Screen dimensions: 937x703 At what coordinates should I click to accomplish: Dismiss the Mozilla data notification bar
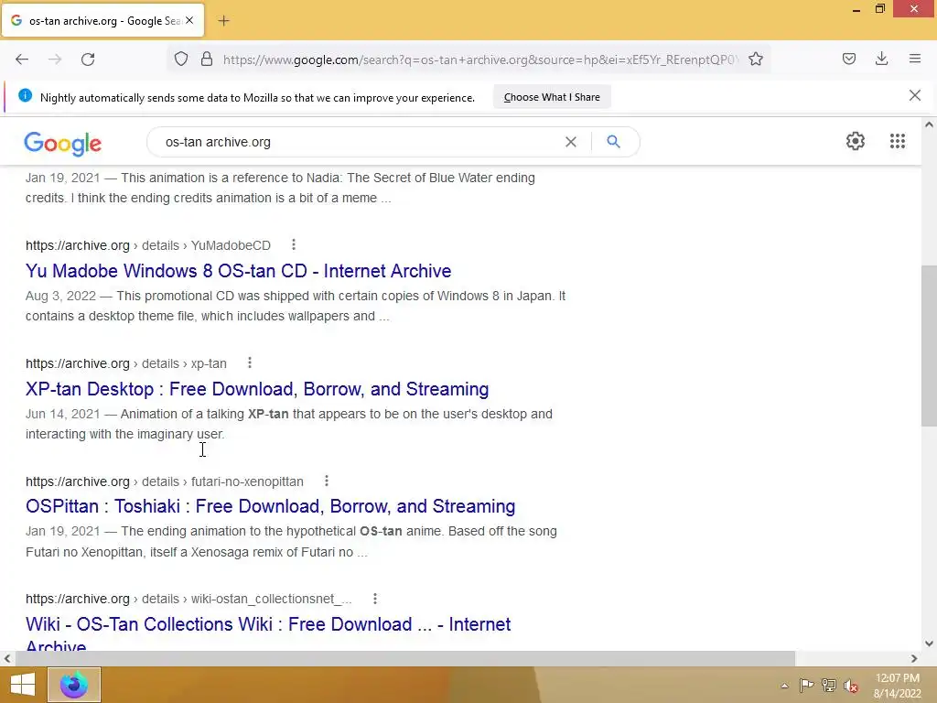click(x=915, y=95)
